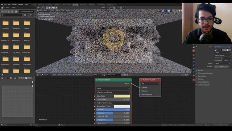
Task: Click the Specular slider
Action: 113,113
